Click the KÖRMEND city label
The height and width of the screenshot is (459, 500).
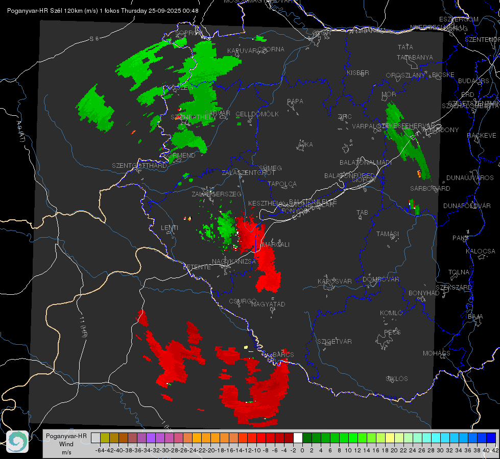pyautogui.click(x=179, y=156)
